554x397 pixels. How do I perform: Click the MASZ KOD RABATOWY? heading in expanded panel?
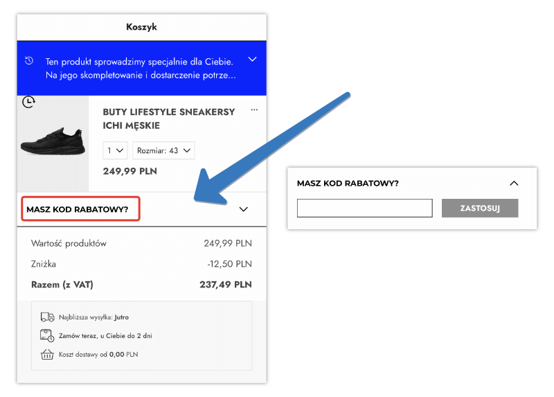348,184
